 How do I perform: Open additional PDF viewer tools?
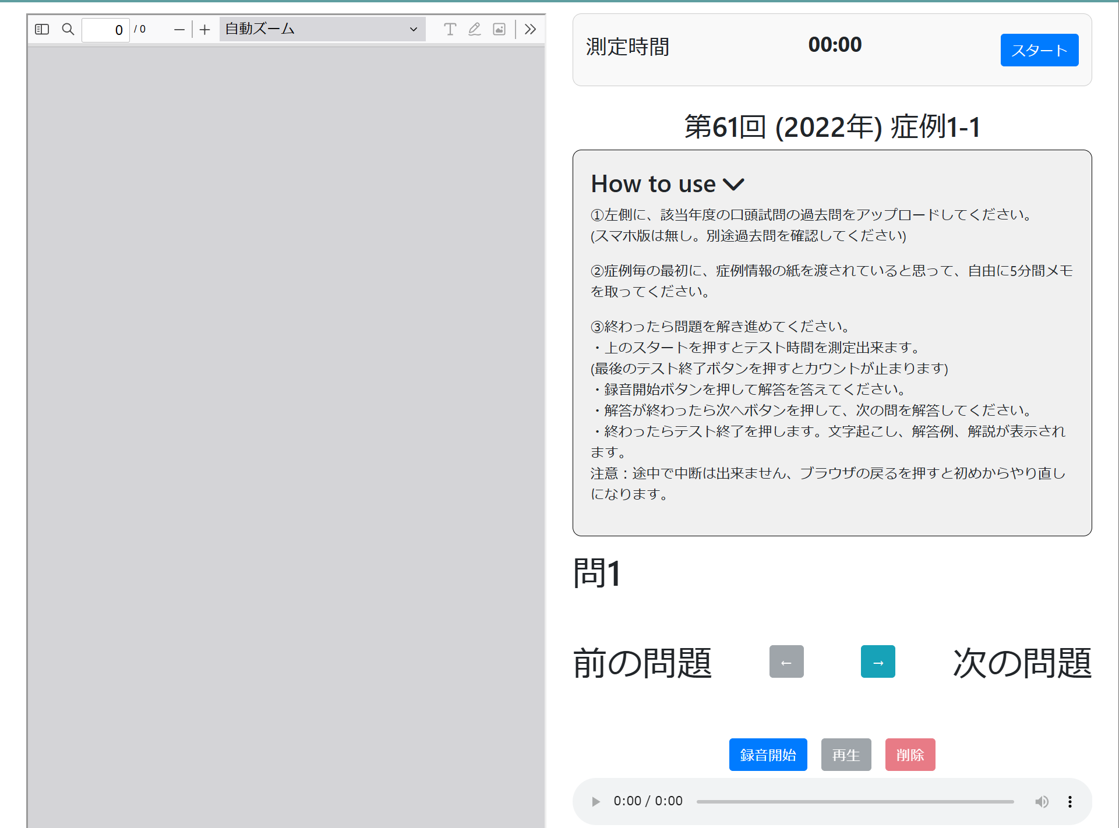(x=530, y=29)
